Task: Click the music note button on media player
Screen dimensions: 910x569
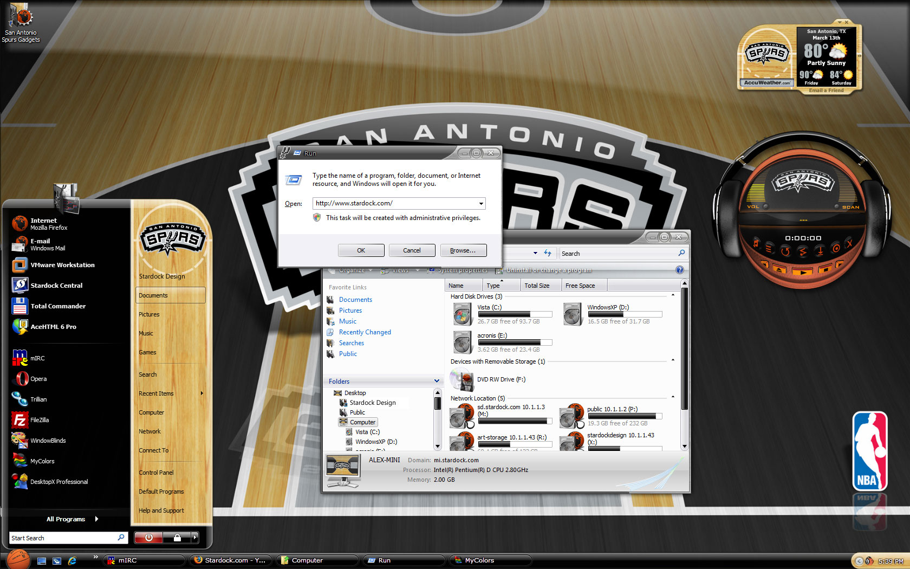Action: (756, 244)
